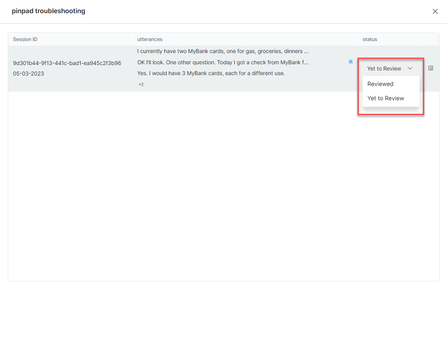Select "Reviewed" from the status menu
Viewport: 447px width, 348px height.
point(380,84)
